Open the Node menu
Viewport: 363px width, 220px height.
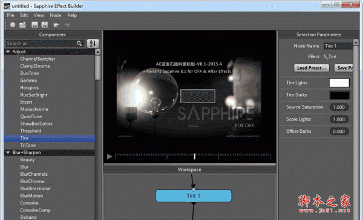pos(55,15)
